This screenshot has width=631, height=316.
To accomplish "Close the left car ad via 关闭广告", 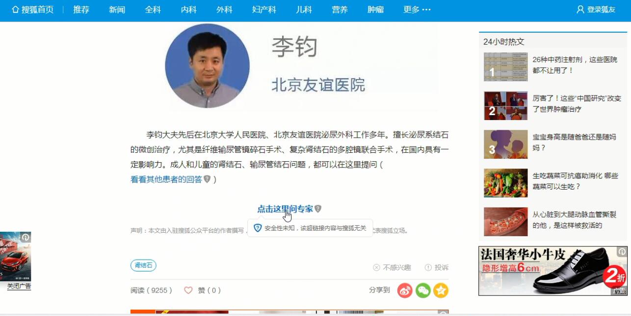I will [x=19, y=286].
